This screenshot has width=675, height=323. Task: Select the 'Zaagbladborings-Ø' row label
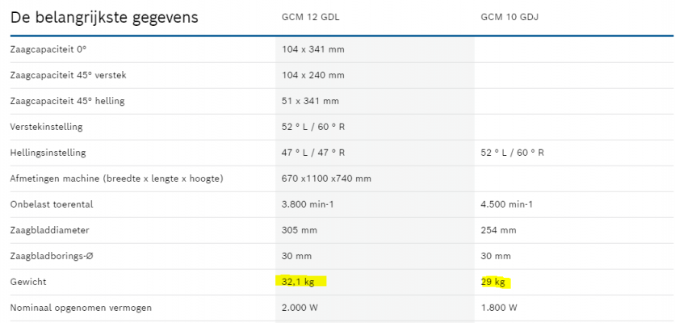[x=52, y=256]
